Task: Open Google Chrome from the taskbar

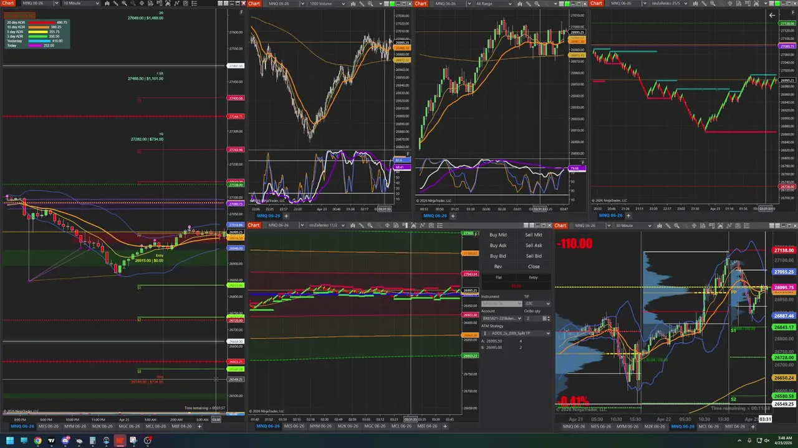Action: [x=37, y=441]
